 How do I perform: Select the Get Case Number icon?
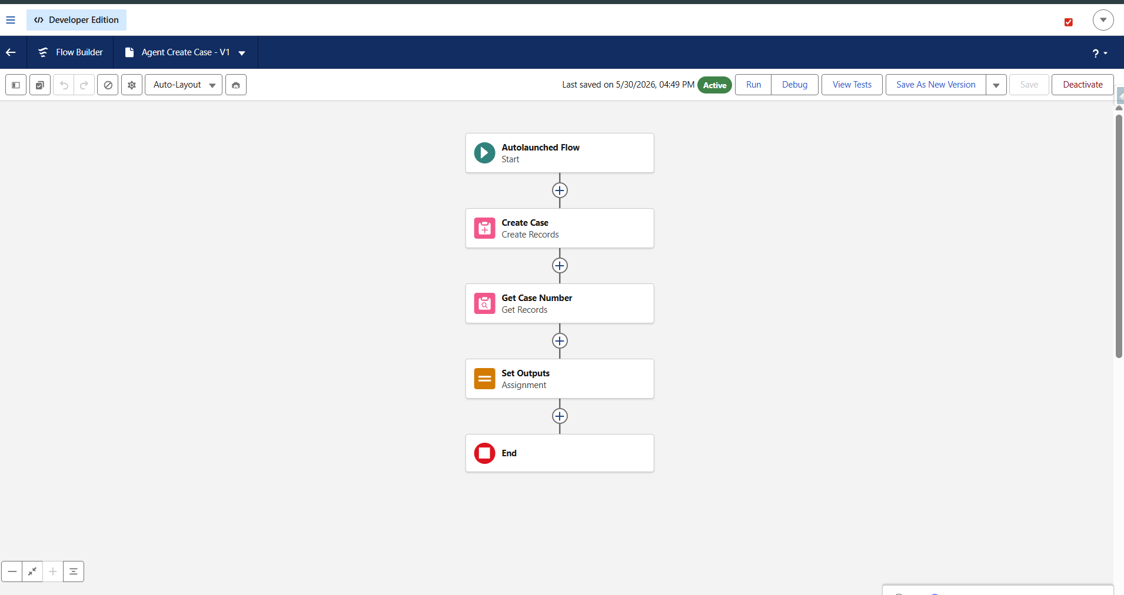coord(484,303)
